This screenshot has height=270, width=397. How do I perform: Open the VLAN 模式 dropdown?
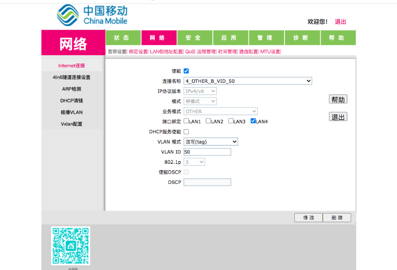210,142
